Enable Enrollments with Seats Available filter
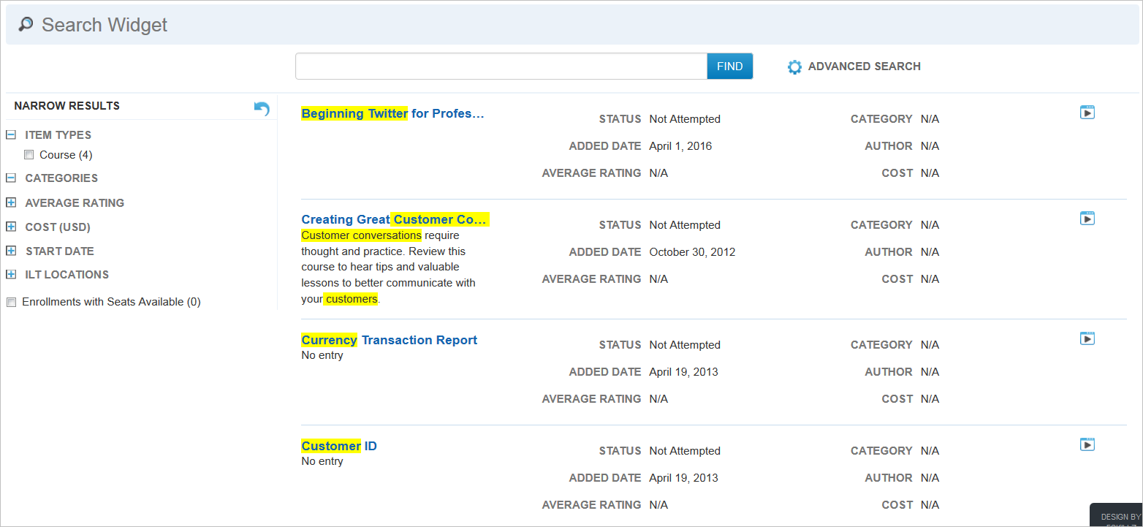The width and height of the screenshot is (1143, 527). (11, 302)
